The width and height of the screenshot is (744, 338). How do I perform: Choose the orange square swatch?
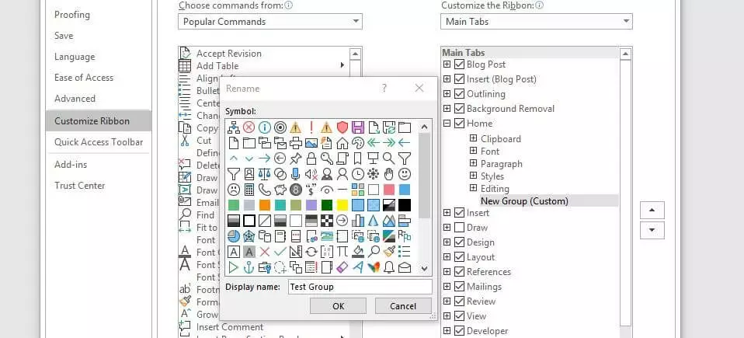tap(264, 205)
